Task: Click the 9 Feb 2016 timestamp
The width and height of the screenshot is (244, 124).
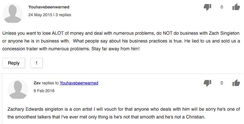Action: pos(44,91)
